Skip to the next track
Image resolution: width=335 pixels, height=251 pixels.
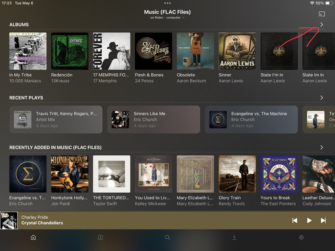click(323, 221)
